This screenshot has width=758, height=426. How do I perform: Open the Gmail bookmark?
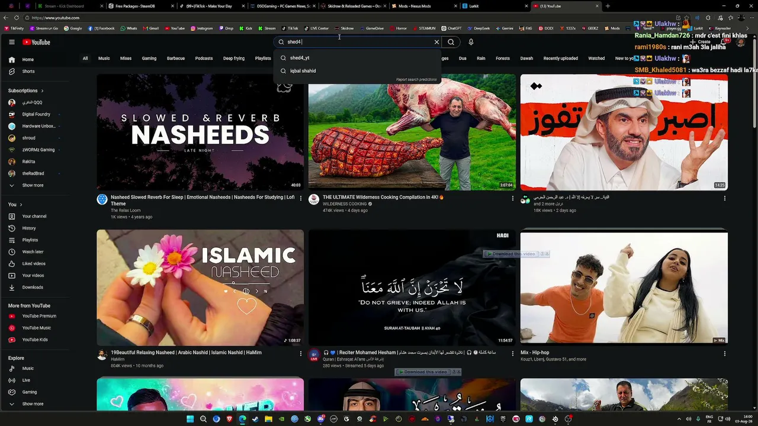click(x=150, y=28)
